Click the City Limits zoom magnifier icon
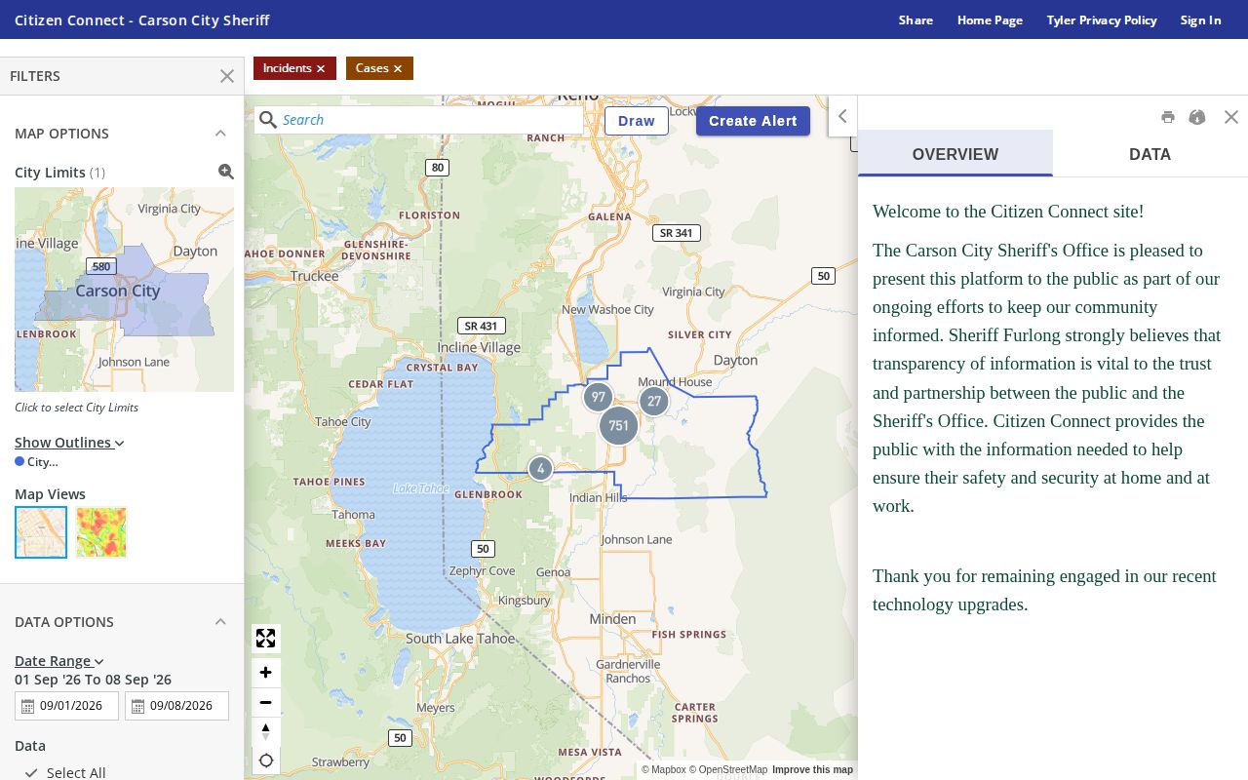The height and width of the screenshot is (780, 1248). point(226,172)
